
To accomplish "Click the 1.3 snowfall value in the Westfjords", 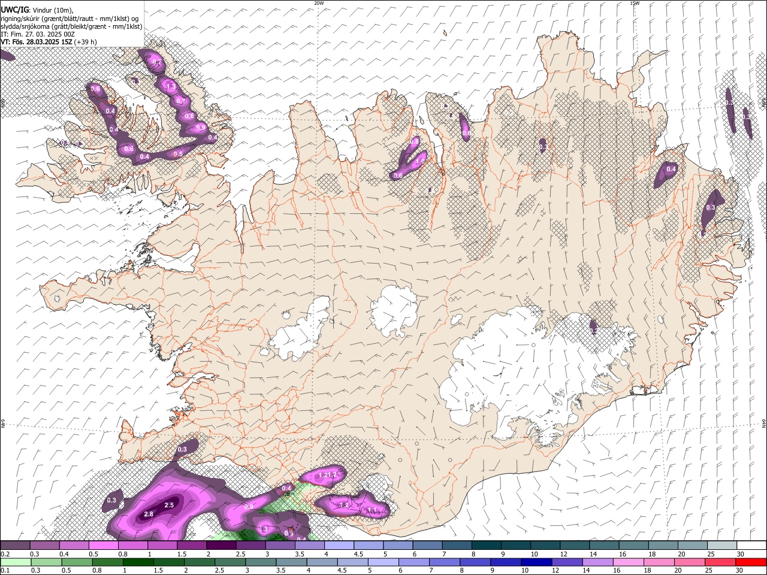I will (171, 87).
